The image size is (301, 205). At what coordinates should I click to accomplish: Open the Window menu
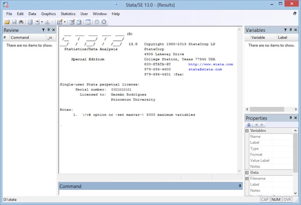tap(100, 14)
